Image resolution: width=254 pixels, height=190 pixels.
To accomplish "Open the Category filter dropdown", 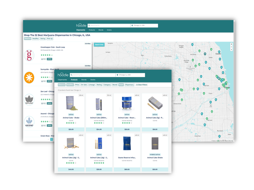I will pos(107,85).
